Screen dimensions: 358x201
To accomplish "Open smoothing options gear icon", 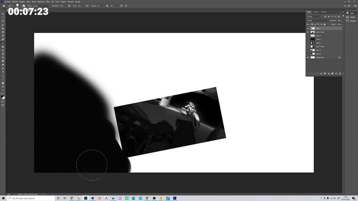I will pos(107,6).
